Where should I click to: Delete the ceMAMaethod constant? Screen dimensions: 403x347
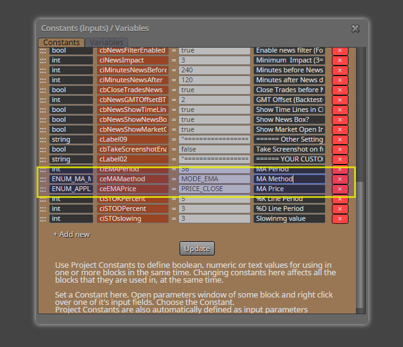coord(340,179)
